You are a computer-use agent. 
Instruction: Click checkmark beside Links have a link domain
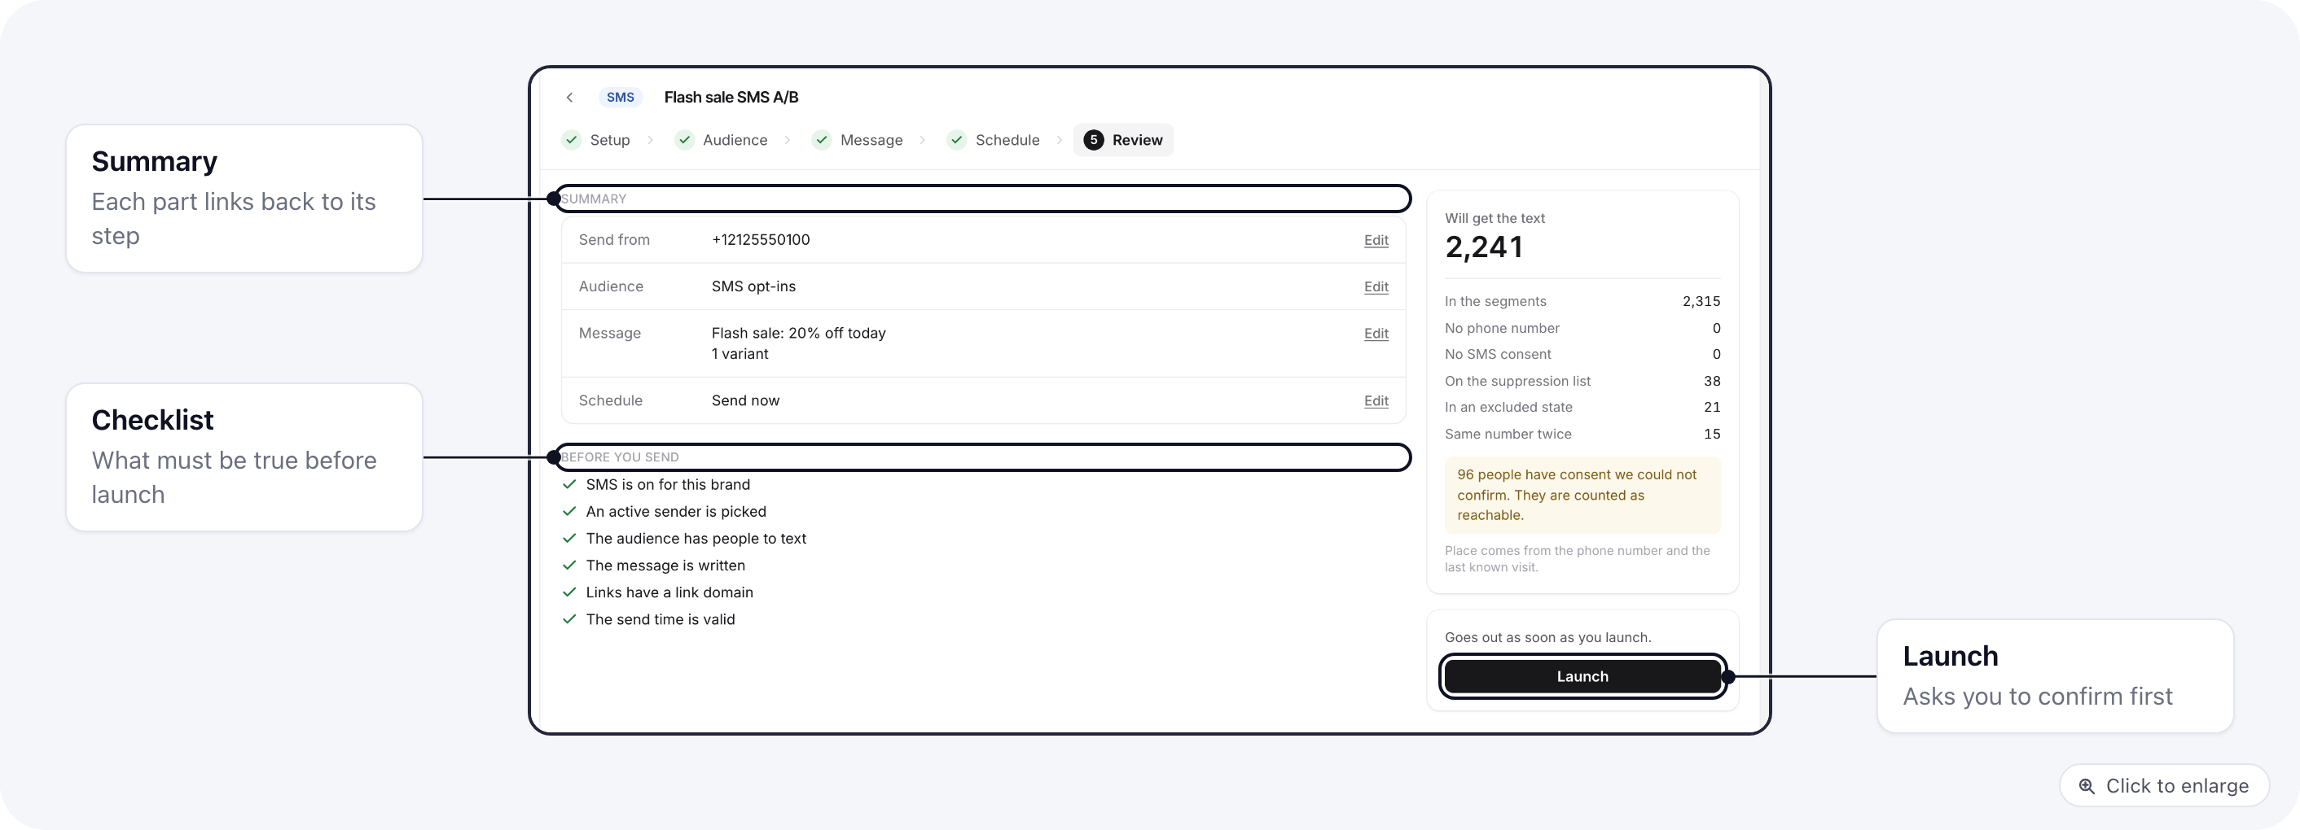pyautogui.click(x=568, y=592)
